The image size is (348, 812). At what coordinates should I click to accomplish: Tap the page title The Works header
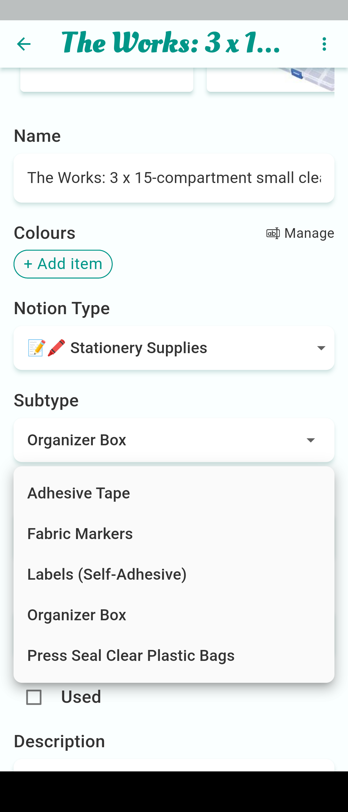(x=171, y=43)
